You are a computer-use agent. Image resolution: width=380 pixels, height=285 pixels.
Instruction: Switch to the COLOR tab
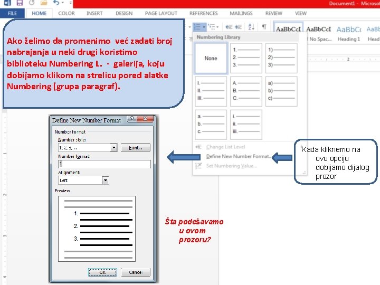[x=66, y=13]
